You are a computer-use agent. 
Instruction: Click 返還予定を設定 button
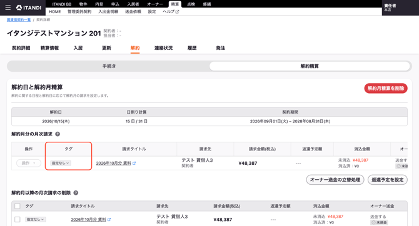[x=388, y=180]
